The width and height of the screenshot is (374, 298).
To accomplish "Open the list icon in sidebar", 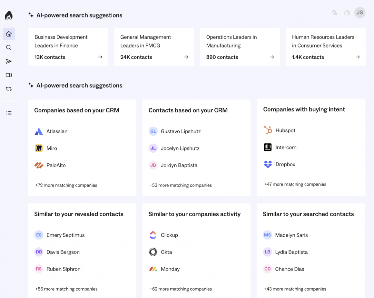I will pos(9,113).
